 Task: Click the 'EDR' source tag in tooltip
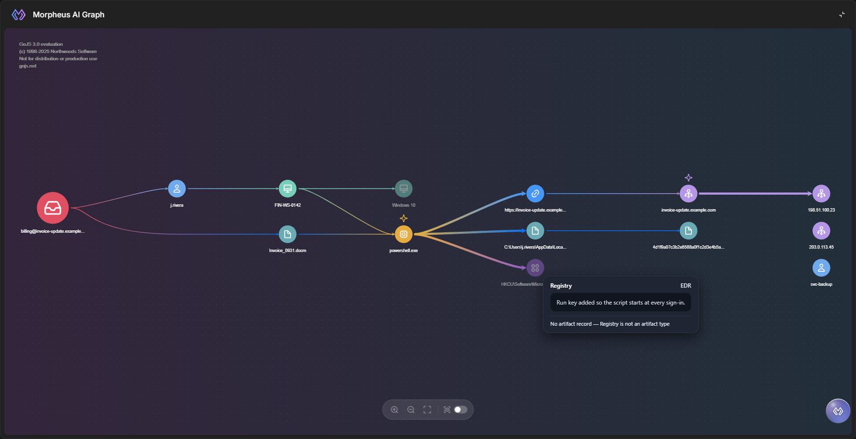(686, 286)
